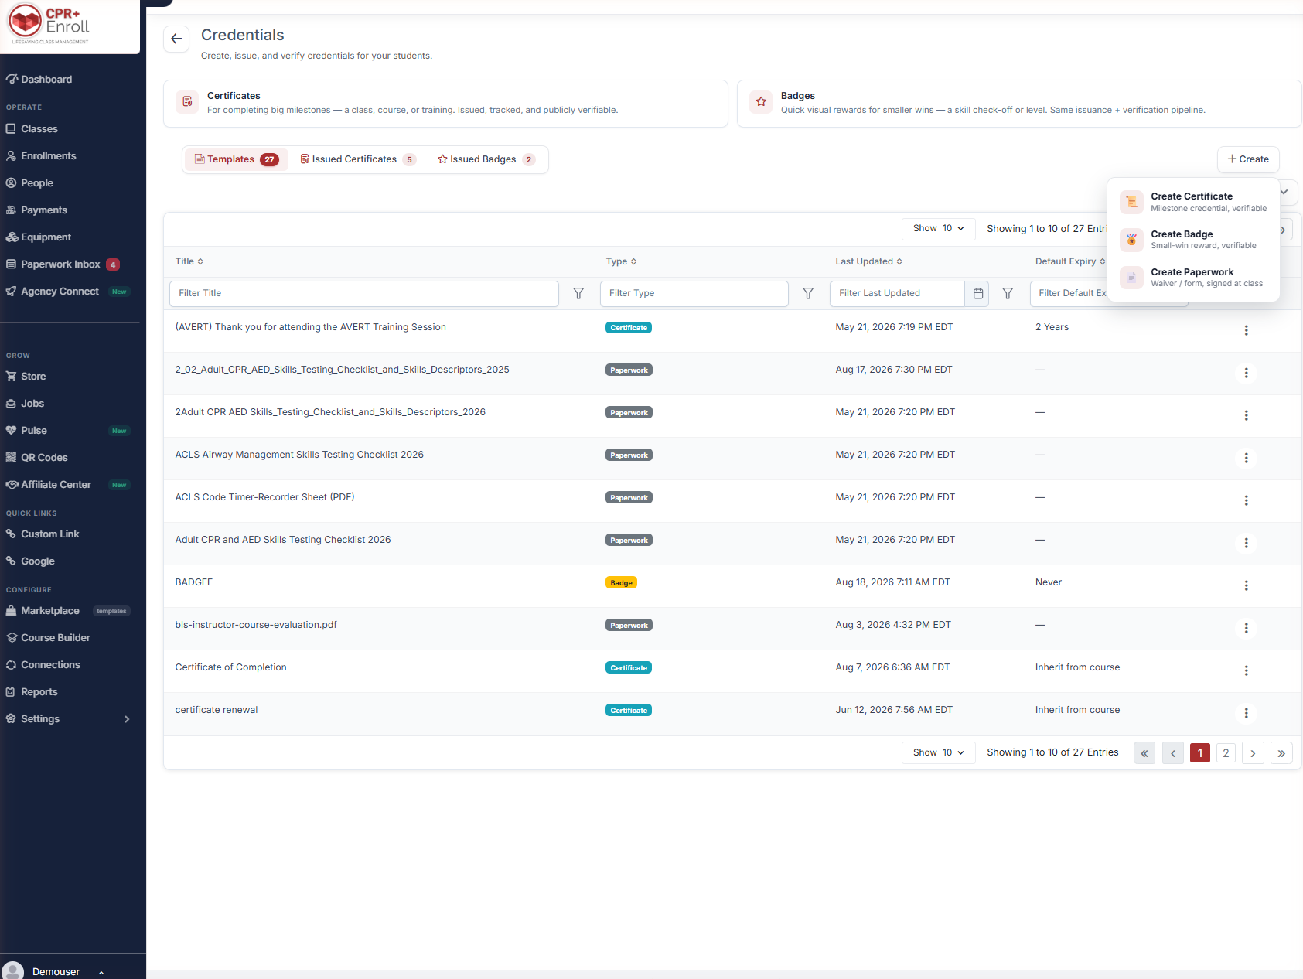
Task: Sort by Last Updated column
Action: click(868, 261)
